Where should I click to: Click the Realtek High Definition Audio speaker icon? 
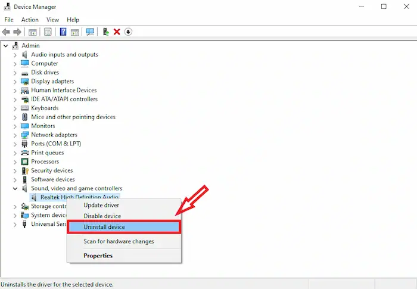pyautogui.click(x=35, y=197)
